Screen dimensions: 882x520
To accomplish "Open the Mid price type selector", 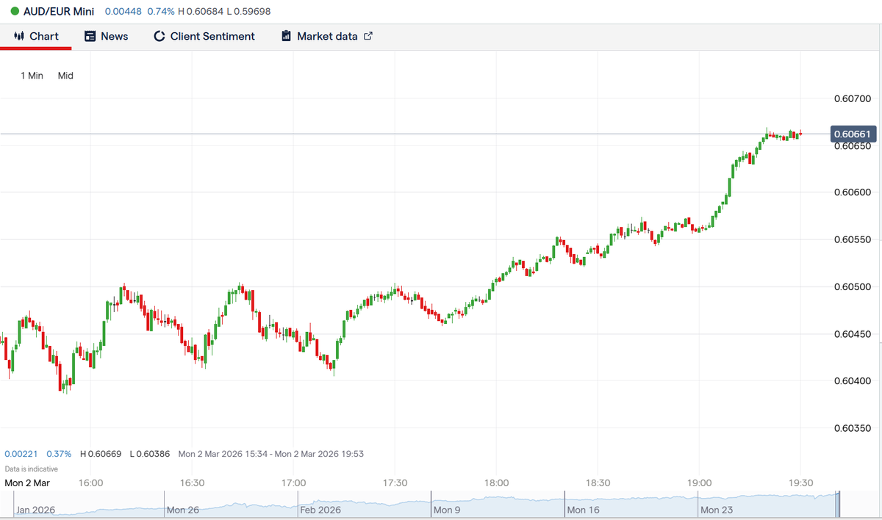I will (x=65, y=76).
